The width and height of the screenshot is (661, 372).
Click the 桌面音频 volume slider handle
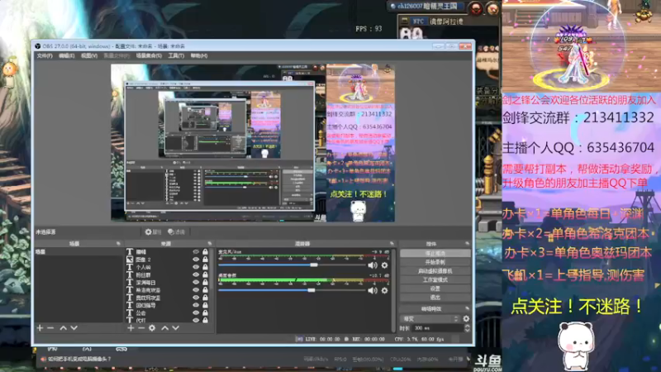[x=311, y=290]
